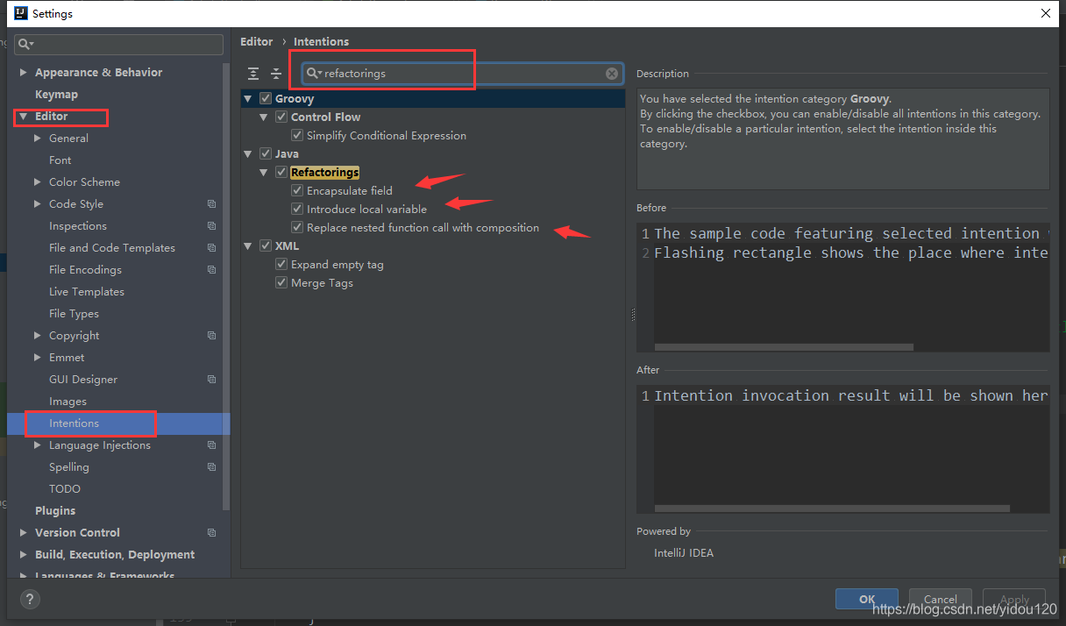Viewport: 1066px width, 626px height.
Task: Toggle the XML category checkbox
Action: tap(266, 246)
